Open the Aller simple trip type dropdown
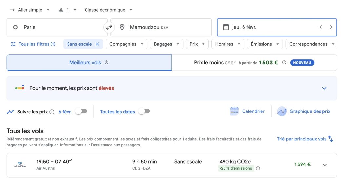Image resolution: width=350 pixels, height=188 pixels. pyautogui.click(x=30, y=10)
